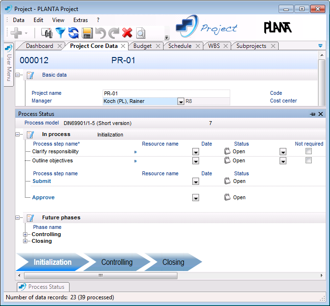330x306 pixels.
Task: Click the double arrow beside Clarify responsibility
Action: pyautogui.click(x=135, y=152)
